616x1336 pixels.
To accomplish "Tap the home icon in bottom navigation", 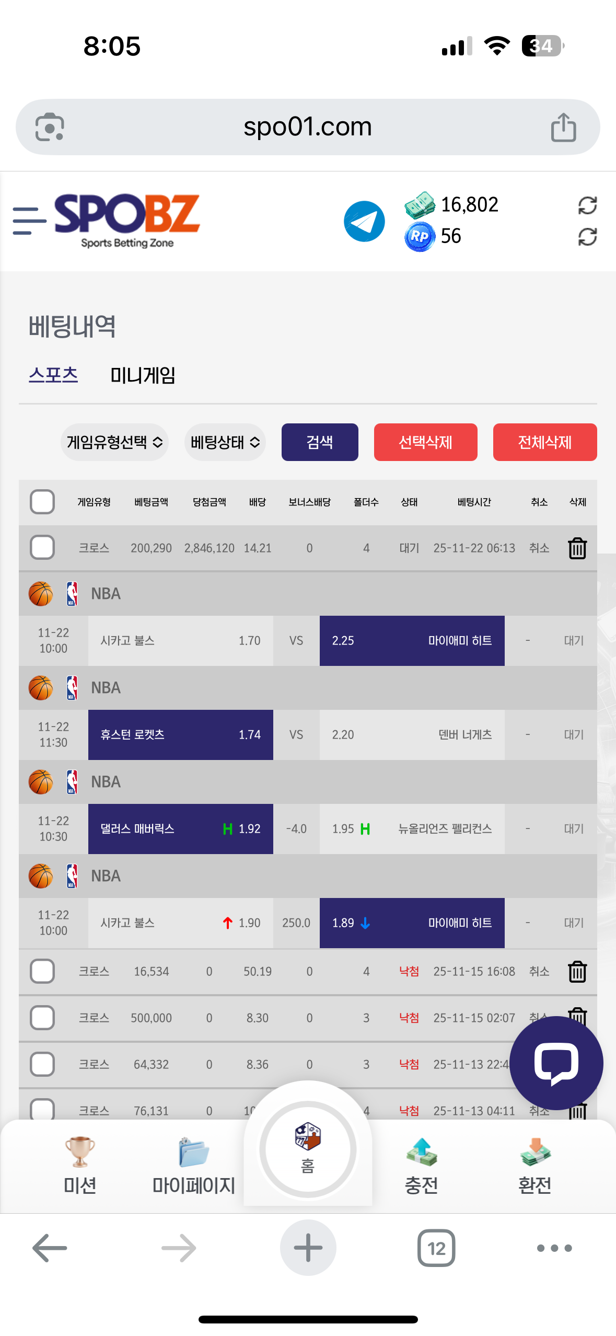I will click(x=308, y=1149).
